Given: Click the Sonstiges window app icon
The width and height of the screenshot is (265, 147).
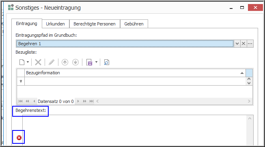Looking at the screenshot, I should coord(11,7).
